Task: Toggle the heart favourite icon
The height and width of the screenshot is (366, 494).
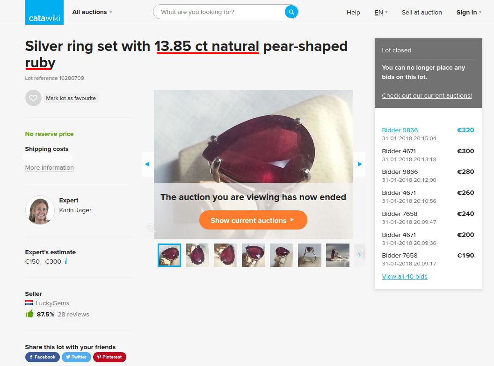Action: 33,98
